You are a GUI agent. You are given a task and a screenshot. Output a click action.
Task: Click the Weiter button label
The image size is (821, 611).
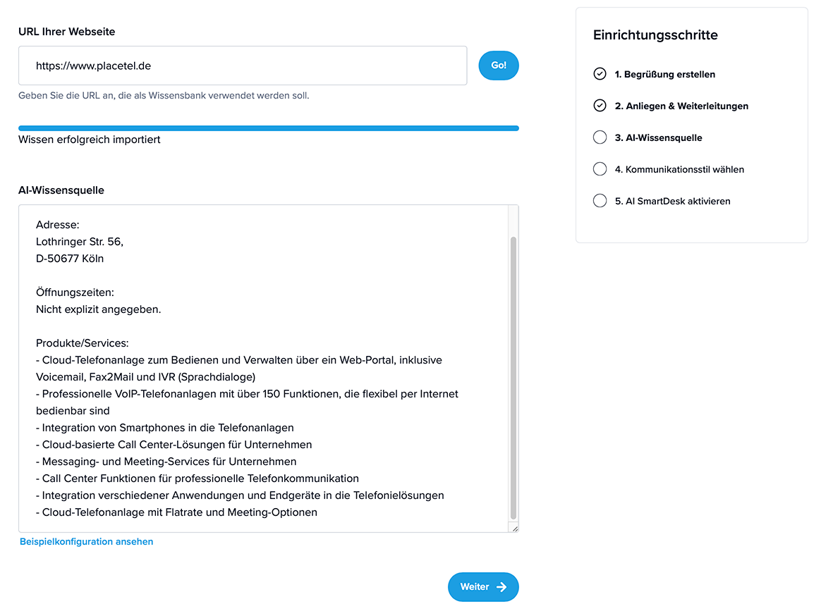[x=475, y=587]
